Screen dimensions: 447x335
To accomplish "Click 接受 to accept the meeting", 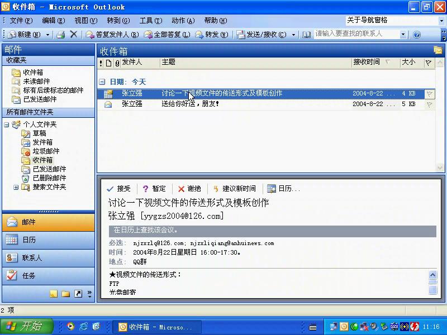I will coord(118,189).
